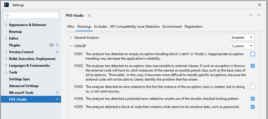
Task: Open the General Analysis Enabled dropdown
Action: (242, 38)
